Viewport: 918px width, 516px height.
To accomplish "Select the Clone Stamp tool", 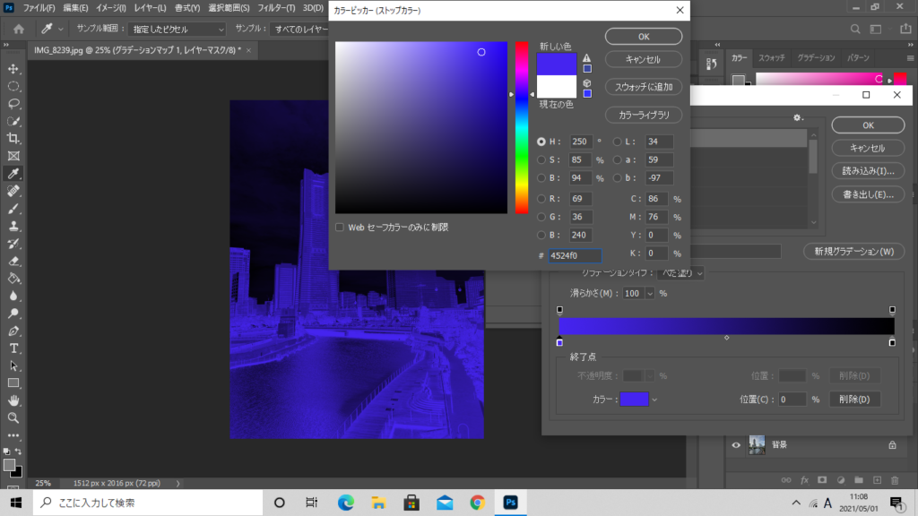I will (13, 227).
